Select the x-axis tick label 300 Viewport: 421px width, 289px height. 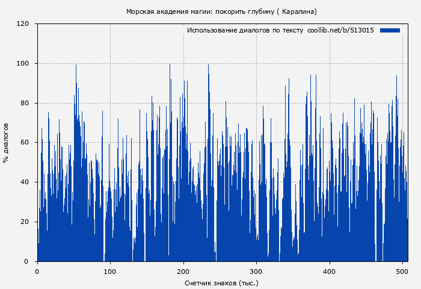256,272
